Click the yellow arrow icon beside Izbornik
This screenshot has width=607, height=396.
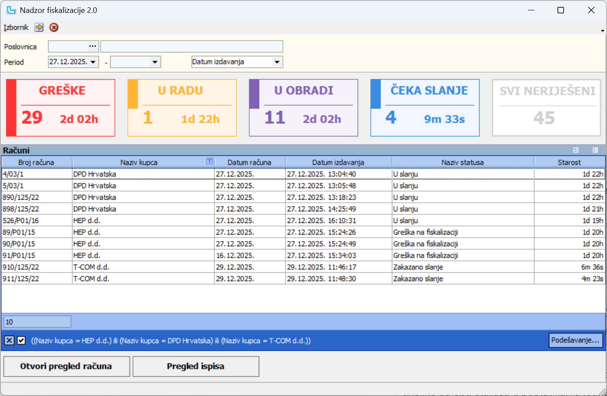click(x=39, y=28)
